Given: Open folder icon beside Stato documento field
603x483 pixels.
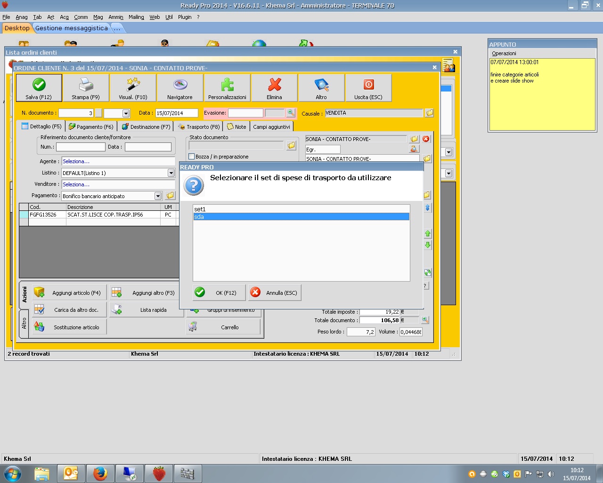Looking at the screenshot, I should 291,145.
